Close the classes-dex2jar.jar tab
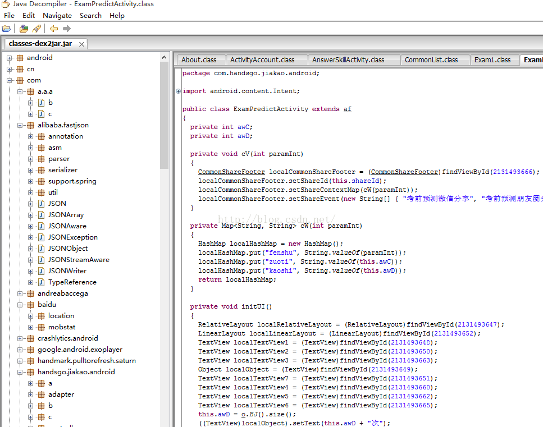Screen dimensions: 543x427 (81, 44)
